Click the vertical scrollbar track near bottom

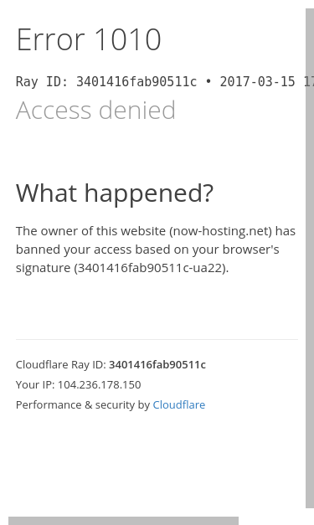click(310, 512)
